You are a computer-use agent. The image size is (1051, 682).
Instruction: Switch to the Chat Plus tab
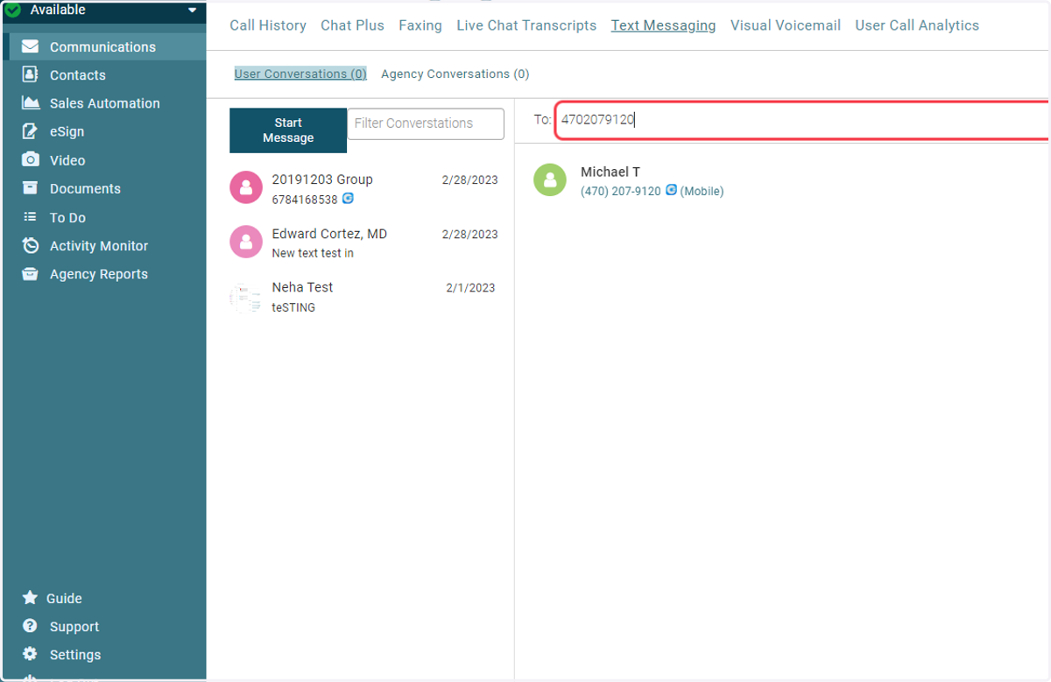(352, 25)
